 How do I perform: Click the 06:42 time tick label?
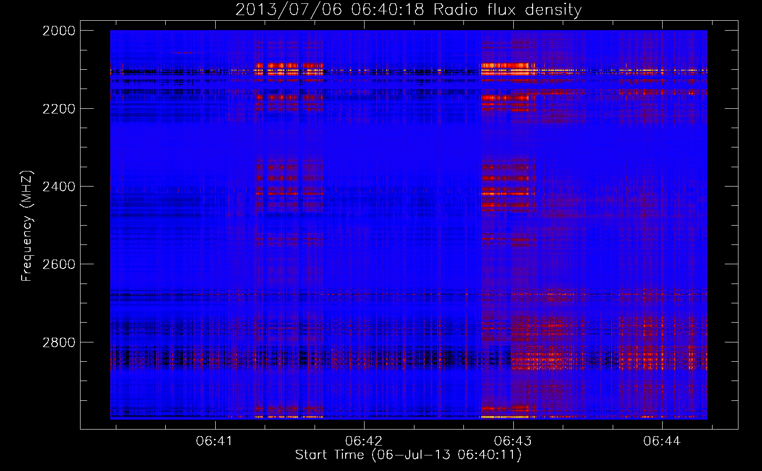click(364, 441)
